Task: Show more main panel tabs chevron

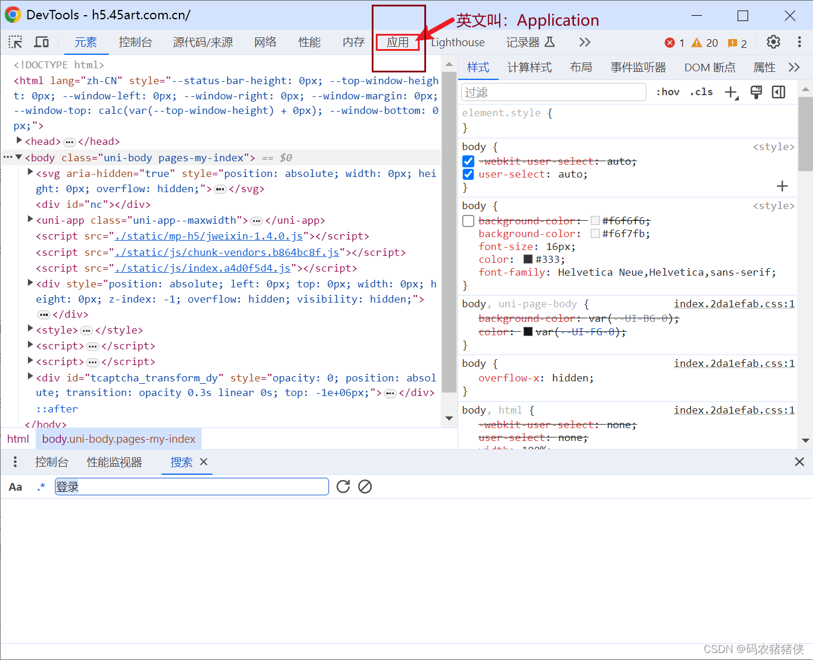Action: point(584,42)
